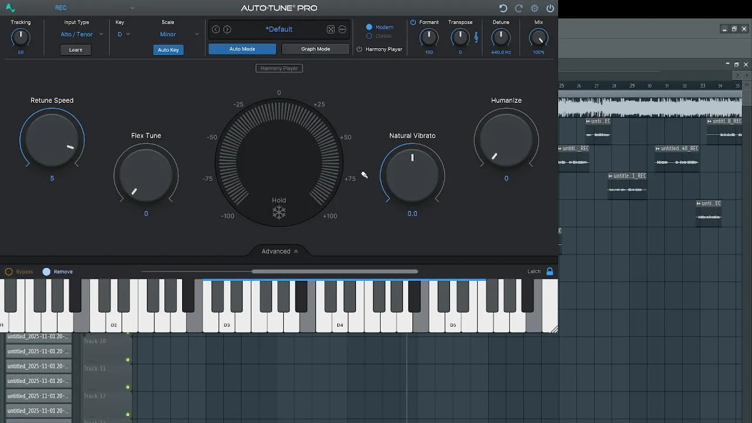Viewport: 752px width, 423px height.
Task: Click the Formant knob
Action: (x=429, y=38)
